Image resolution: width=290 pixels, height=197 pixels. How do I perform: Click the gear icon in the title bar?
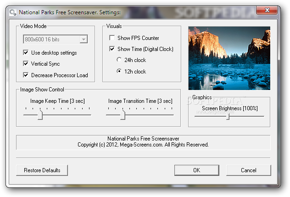tap(13, 12)
